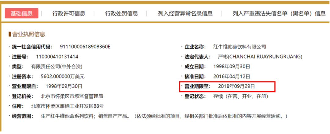
Task: Open 列入严重违法失信名单（黑名单）信息 tab
Action: click(x=279, y=14)
